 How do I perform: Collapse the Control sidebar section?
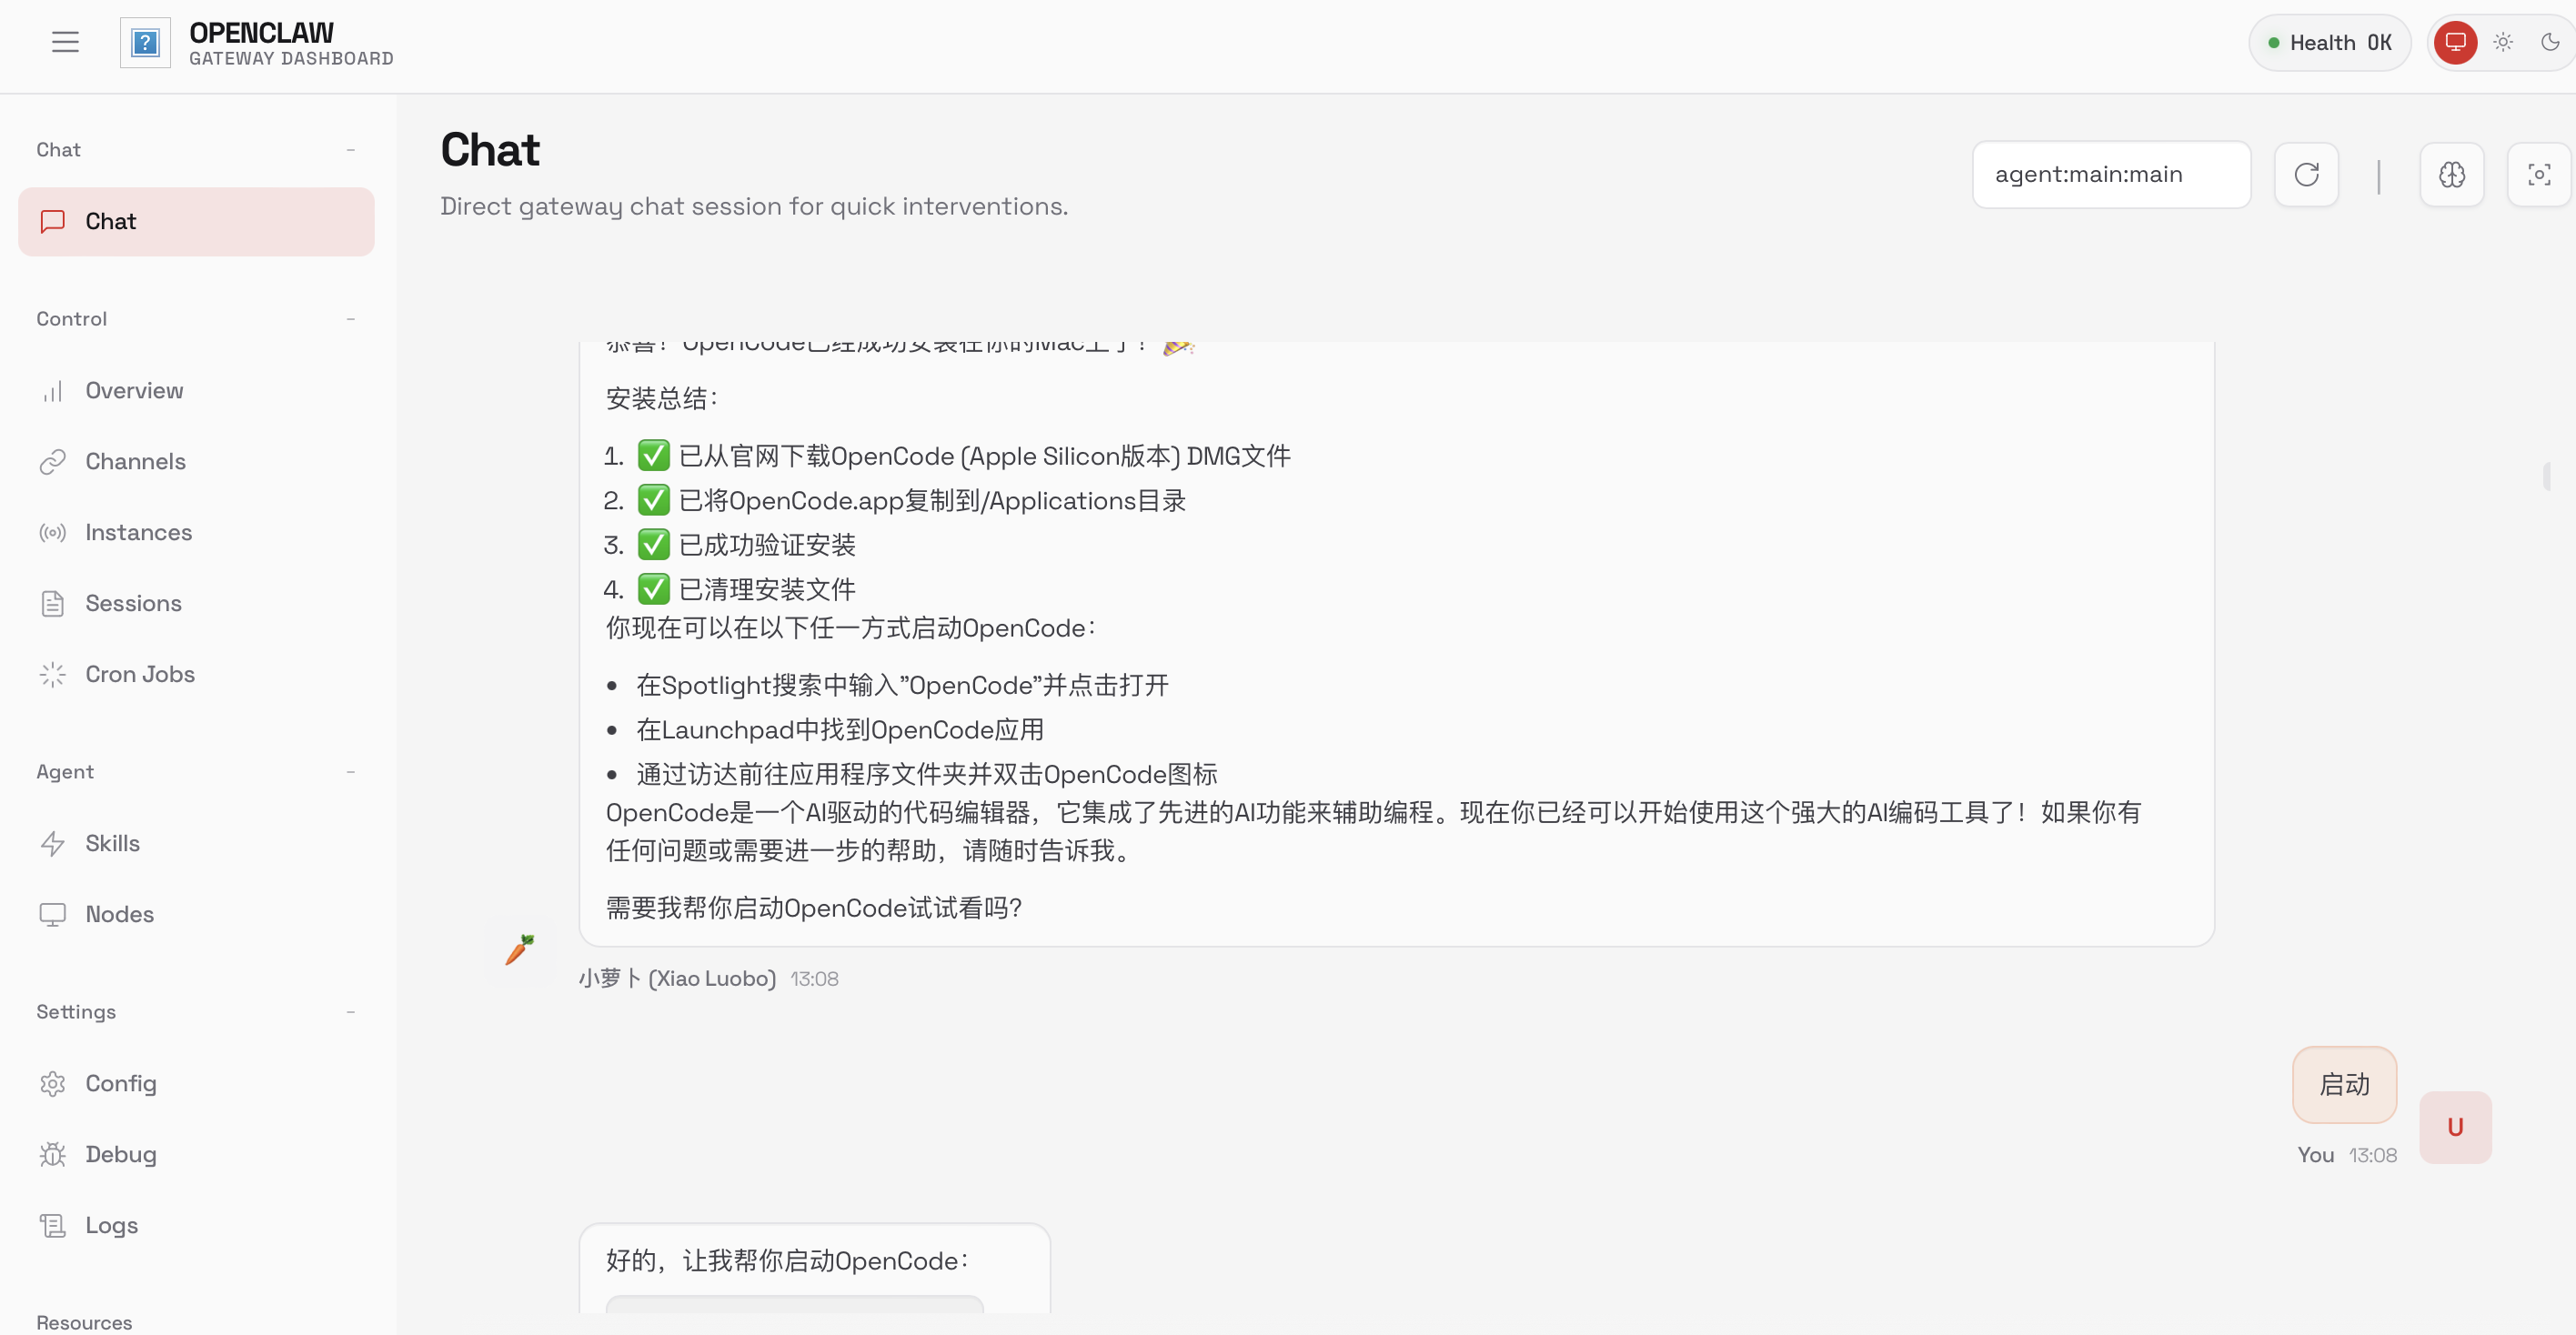click(x=350, y=319)
